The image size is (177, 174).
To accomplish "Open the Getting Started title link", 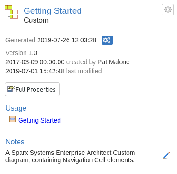I will [x=53, y=11].
